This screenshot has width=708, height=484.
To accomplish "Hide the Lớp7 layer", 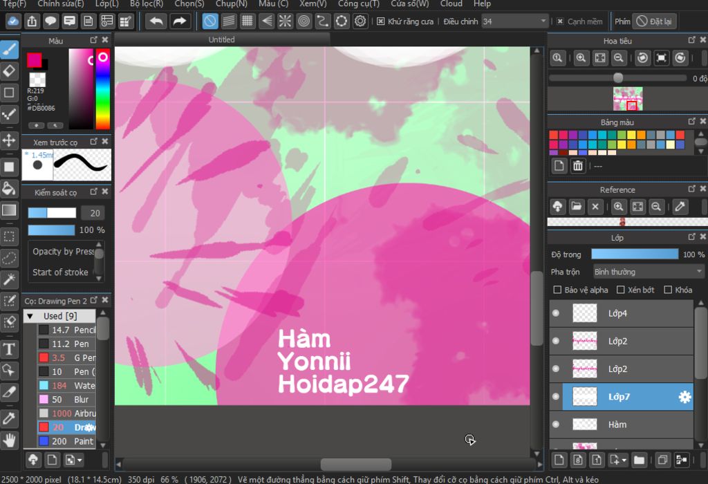I will 556,397.
